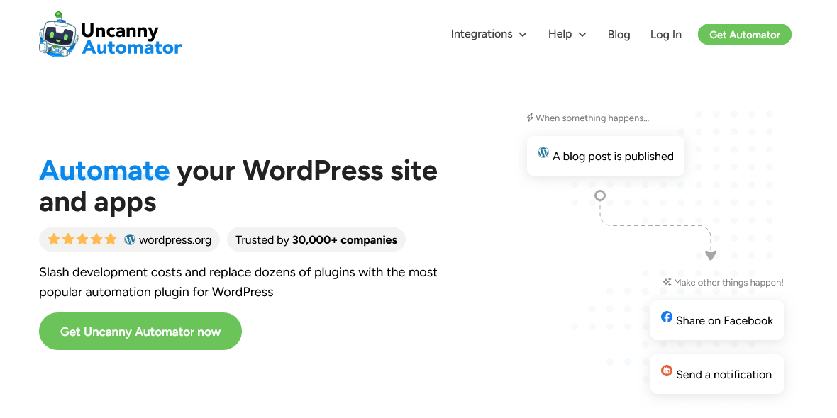Click the fifth star in the rating
The width and height of the screenshot is (837, 418).
111,239
